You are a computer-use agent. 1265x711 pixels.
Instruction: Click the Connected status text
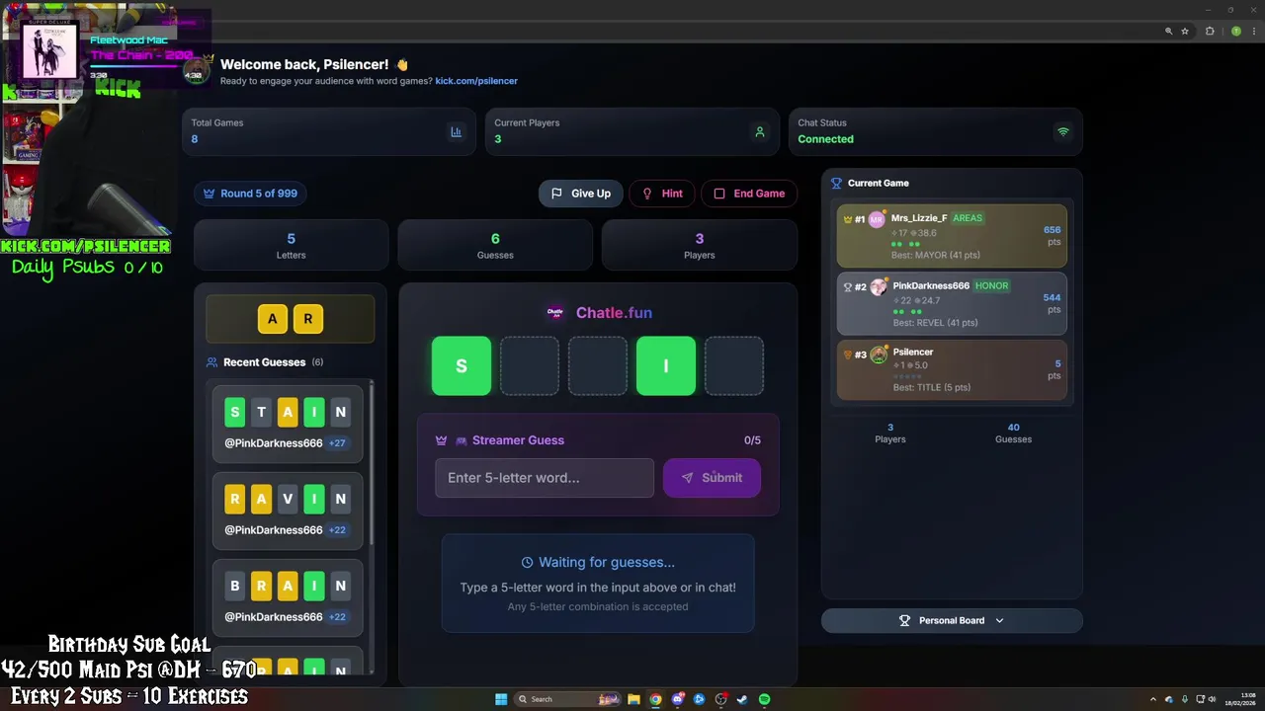click(825, 139)
